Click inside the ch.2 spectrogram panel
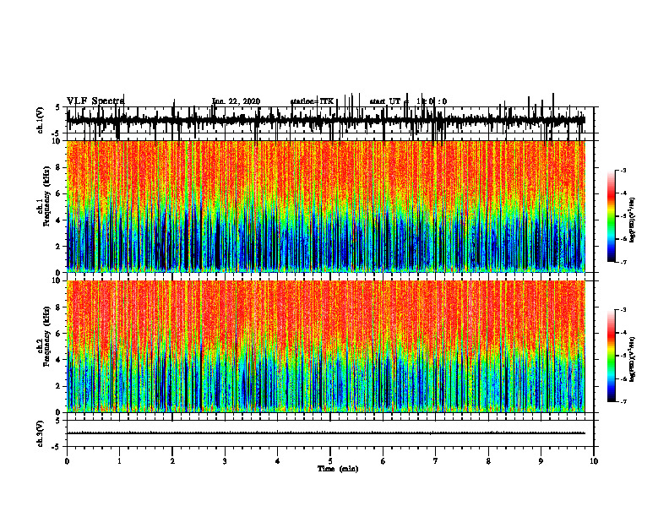 (326, 346)
